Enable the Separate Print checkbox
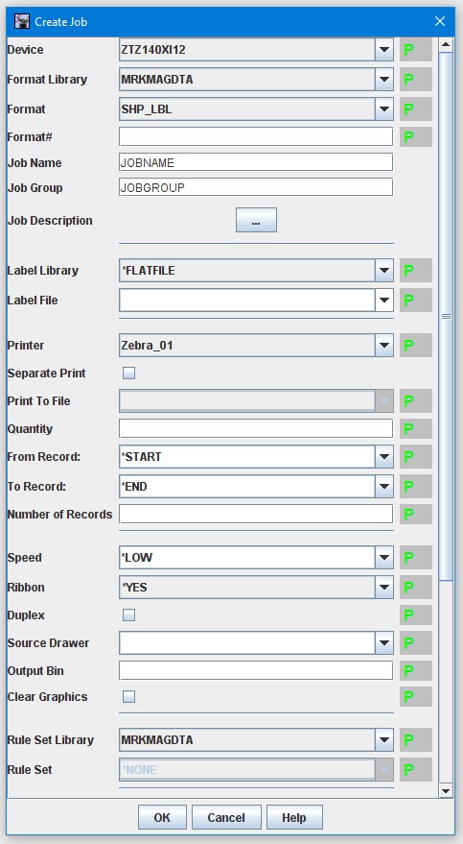The width and height of the screenshot is (463, 844). [x=128, y=373]
